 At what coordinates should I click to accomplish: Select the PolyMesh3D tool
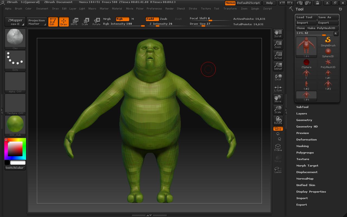pyautogui.click(x=328, y=63)
